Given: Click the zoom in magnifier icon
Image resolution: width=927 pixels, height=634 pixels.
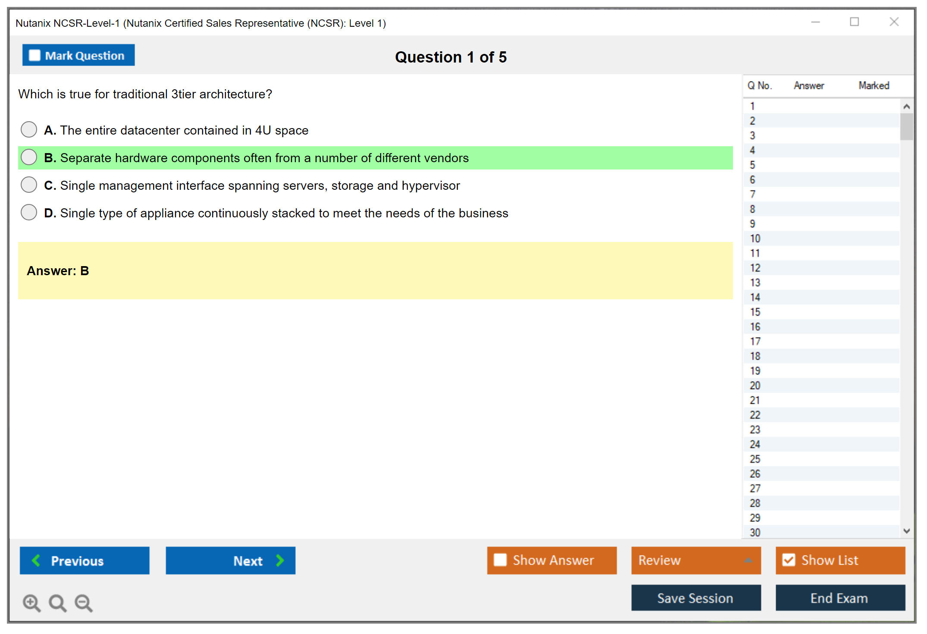Looking at the screenshot, I should pyautogui.click(x=31, y=603).
